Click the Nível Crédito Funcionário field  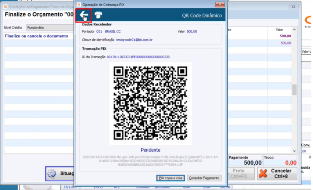(50, 27)
